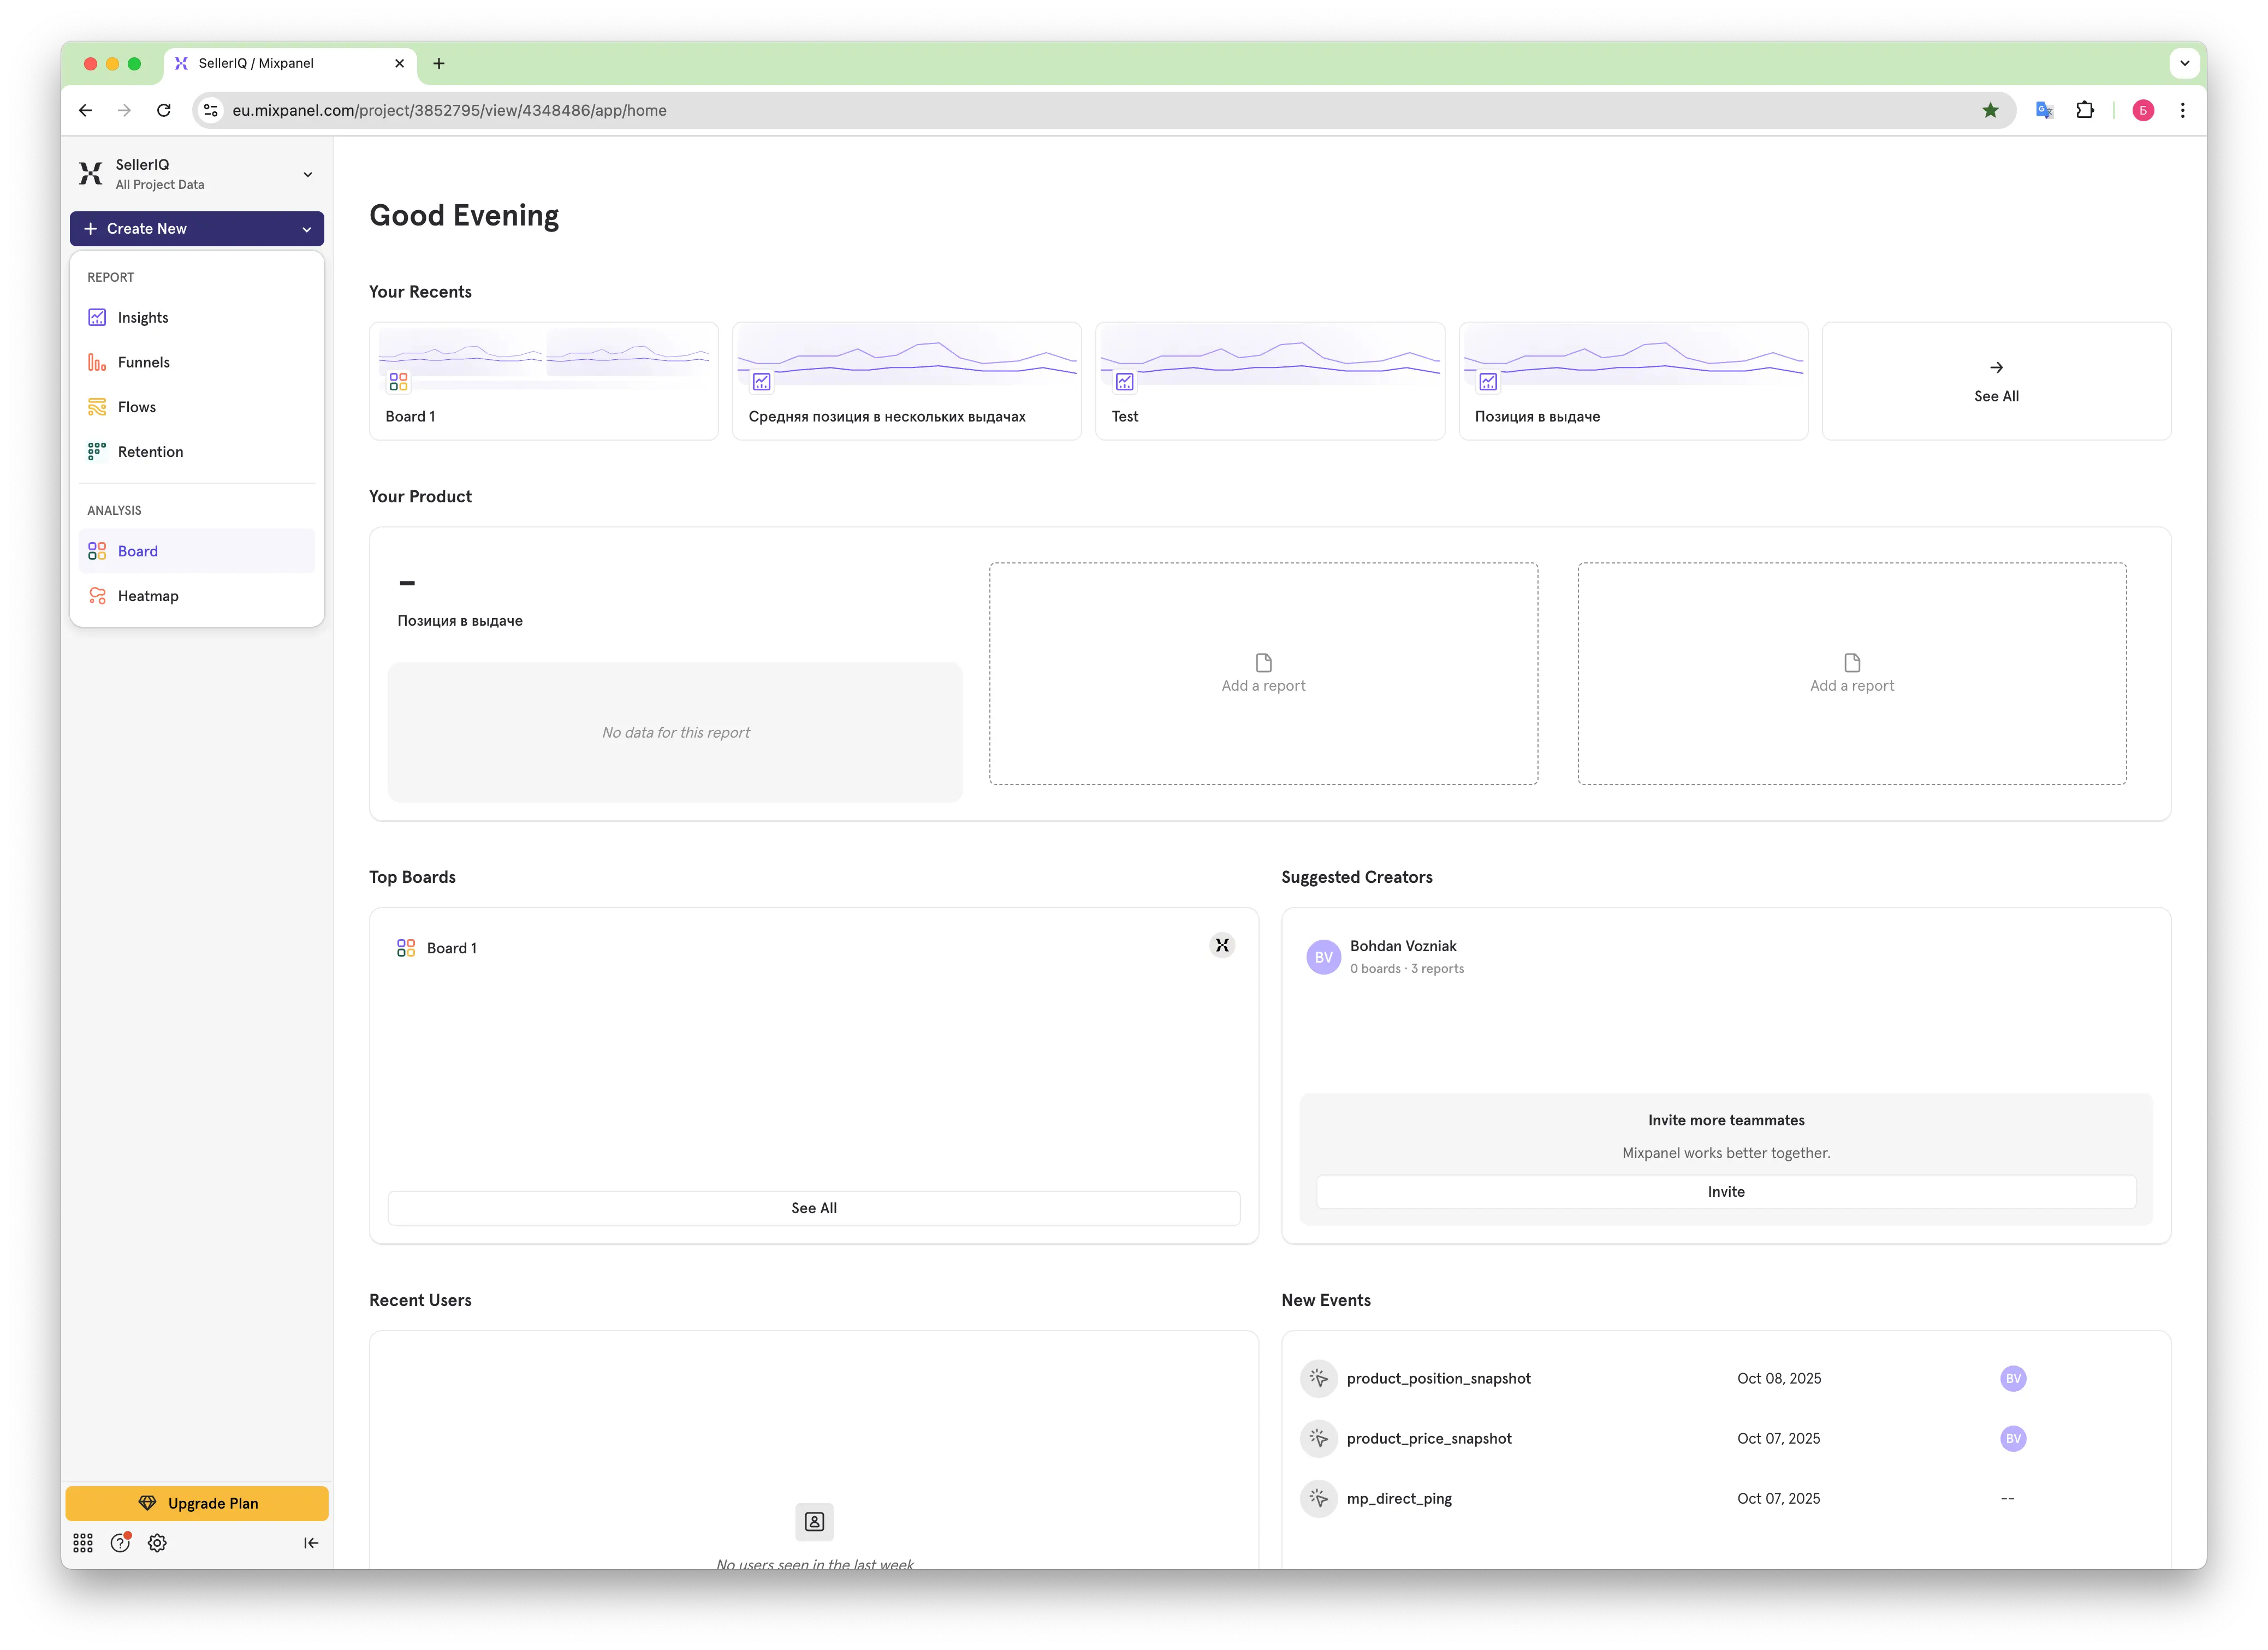Click the Mixpanel badge icon on Board 1 row

[x=1222, y=946]
